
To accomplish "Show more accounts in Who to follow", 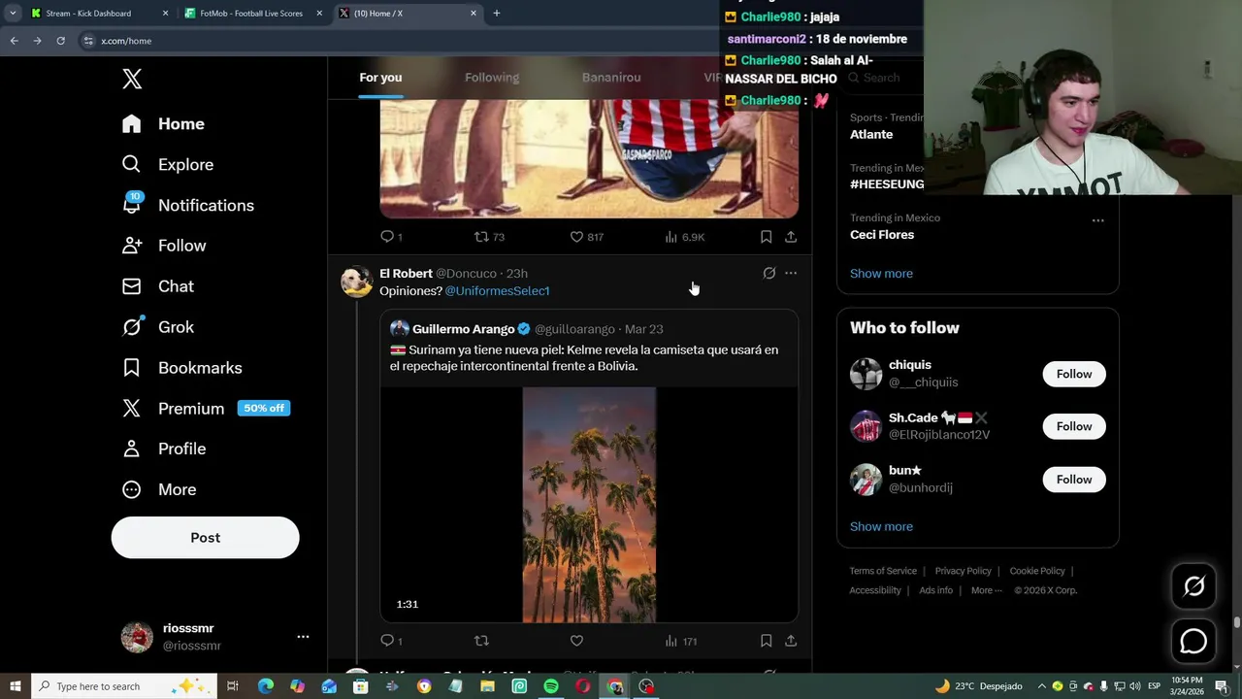I will pyautogui.click(x=881, y=526).
